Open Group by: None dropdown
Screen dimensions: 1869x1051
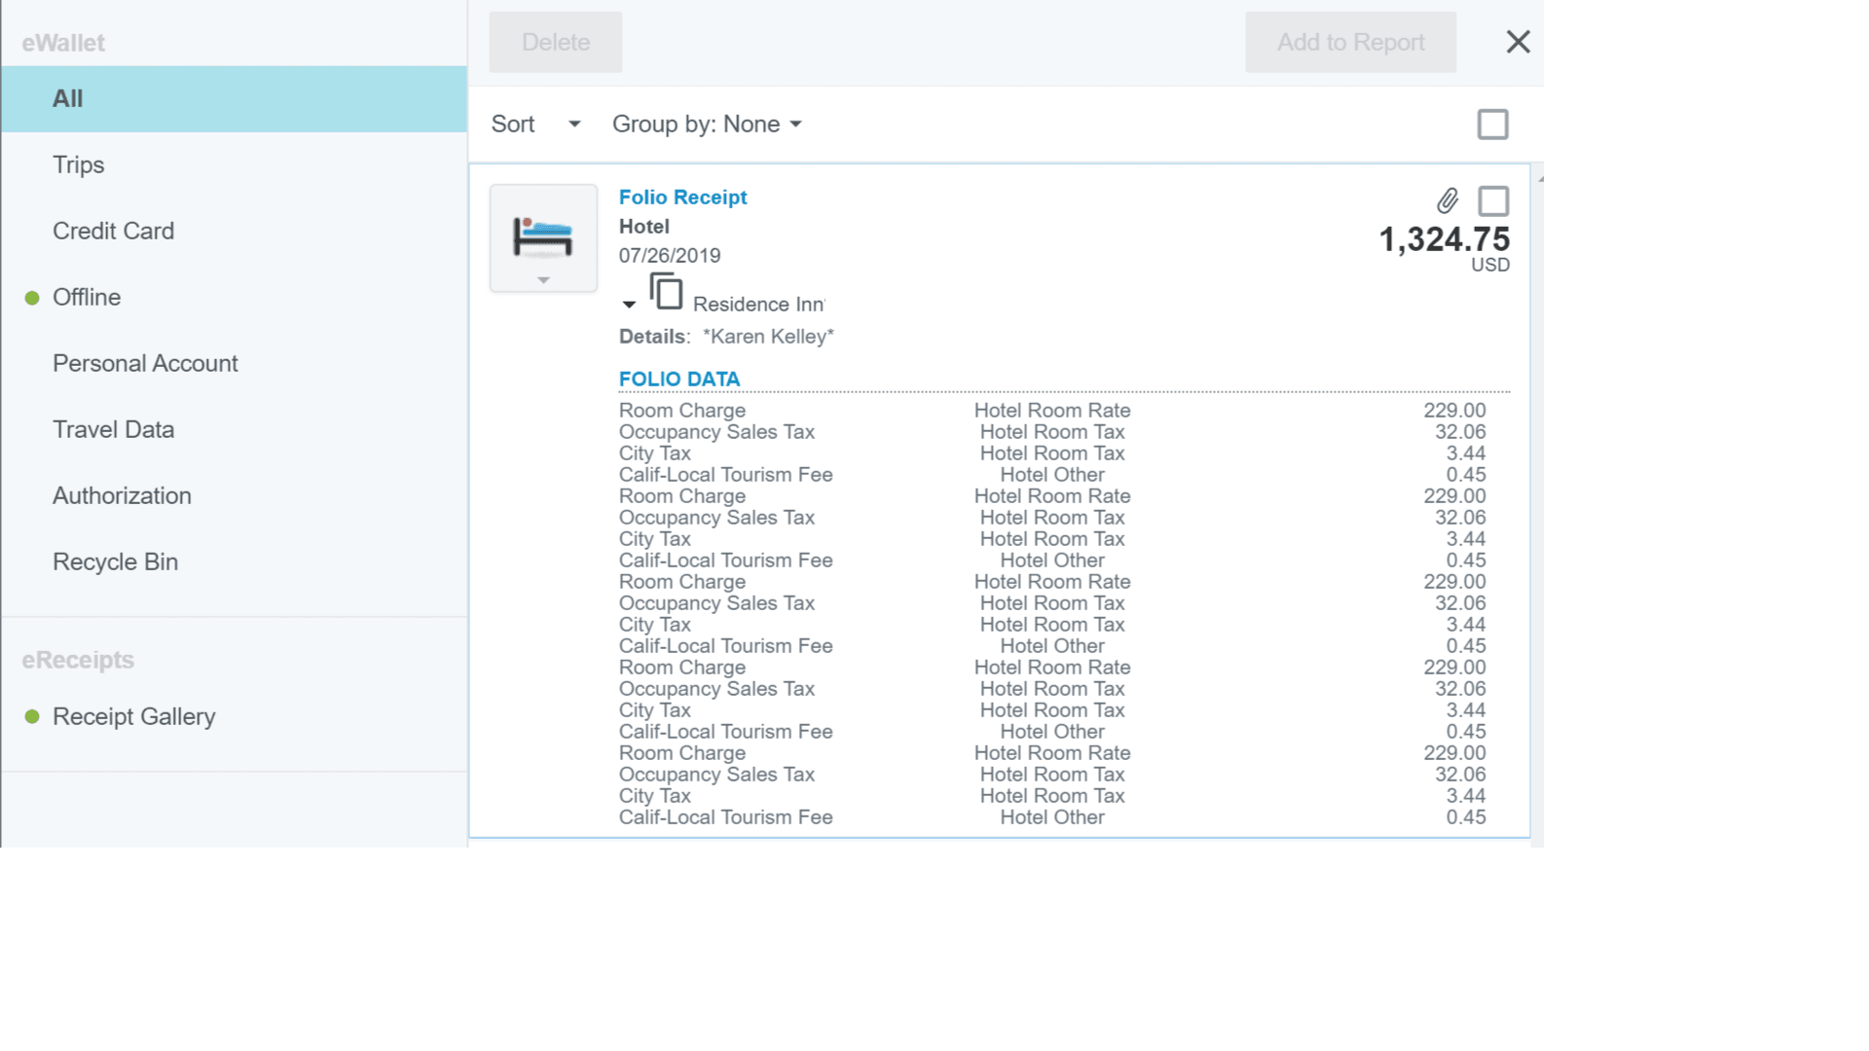[707, 125]
